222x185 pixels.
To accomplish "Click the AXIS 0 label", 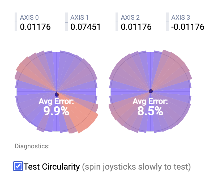I will [29, 18].
